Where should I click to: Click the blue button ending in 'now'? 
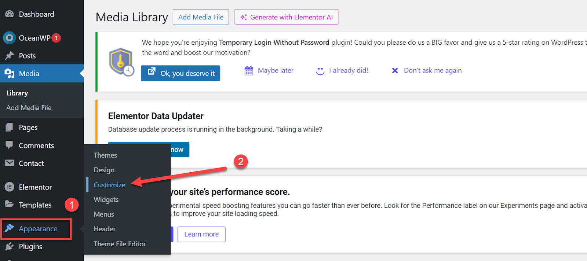pos(149,150)
